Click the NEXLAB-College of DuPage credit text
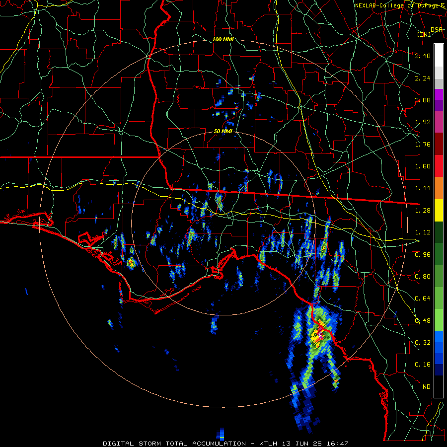Screen dimensions: 447x447 pyautogui.click(x=399, y=5)
